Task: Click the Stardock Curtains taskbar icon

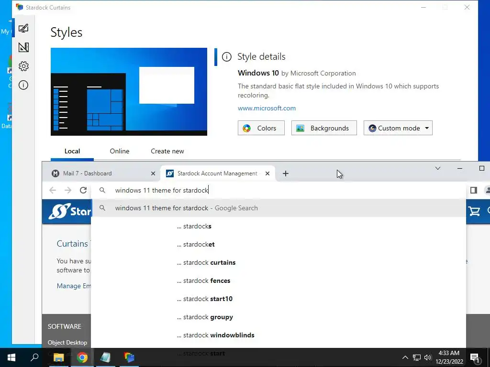Action: [x=129, y=357]
